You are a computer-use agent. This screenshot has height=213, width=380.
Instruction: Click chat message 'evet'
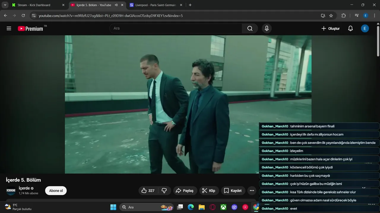294,209
